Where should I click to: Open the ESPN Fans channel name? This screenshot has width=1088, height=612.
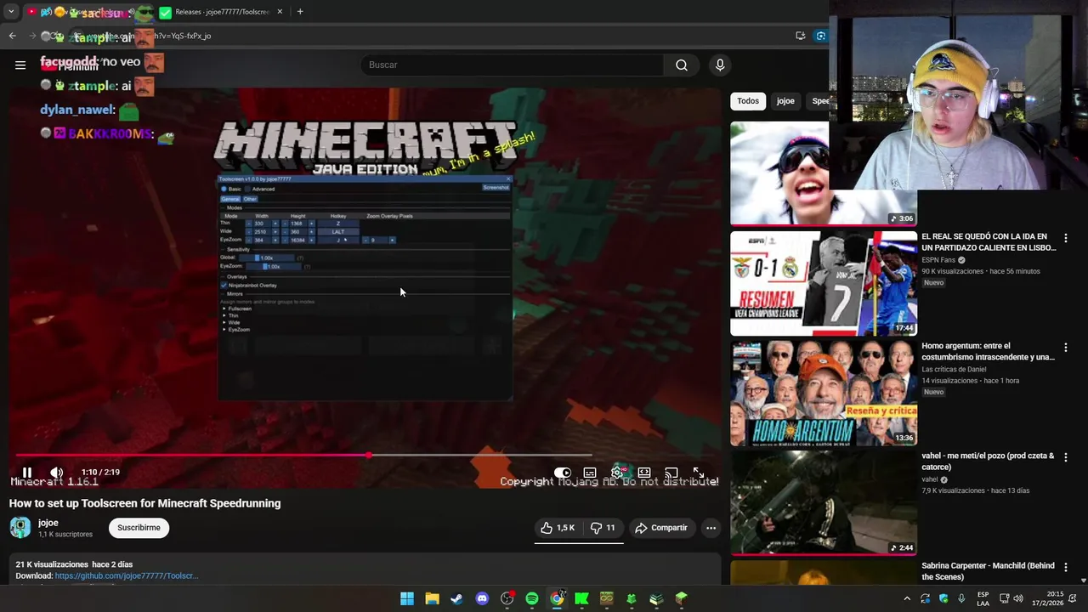point(939,260)
